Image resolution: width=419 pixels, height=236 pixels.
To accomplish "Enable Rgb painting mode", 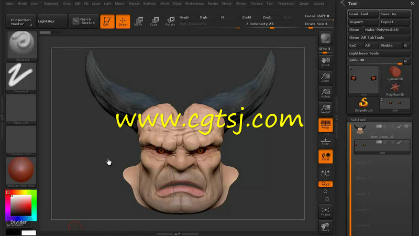I will click(x=204, y=17).
